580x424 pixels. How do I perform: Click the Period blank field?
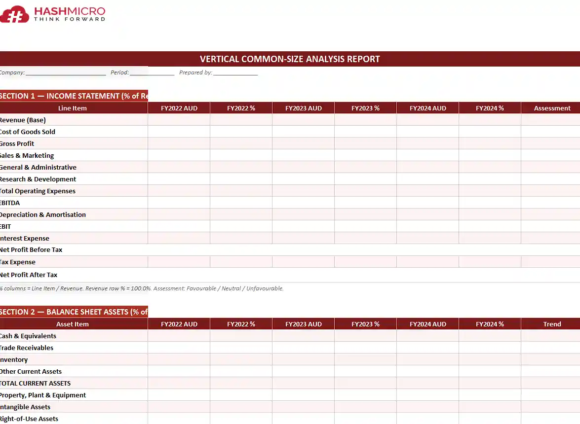coord(152,72)
